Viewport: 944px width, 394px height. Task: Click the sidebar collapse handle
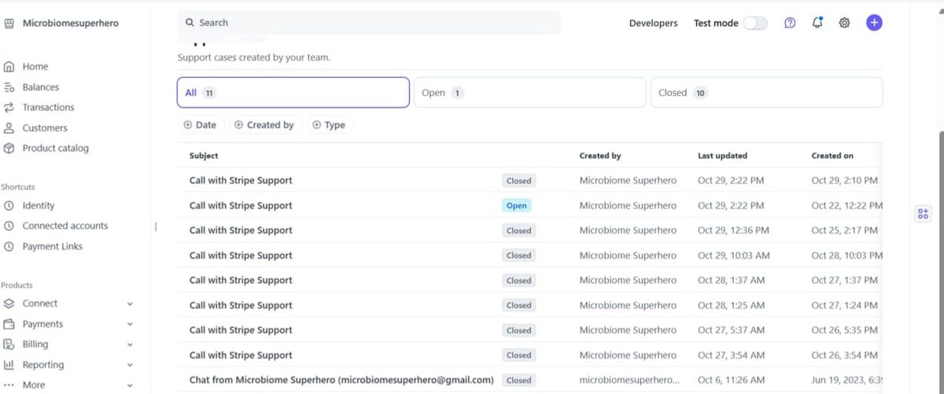[156, 226]
